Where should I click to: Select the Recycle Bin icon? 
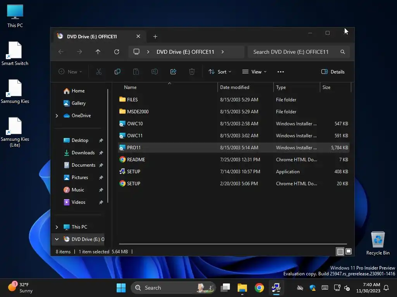378,243
